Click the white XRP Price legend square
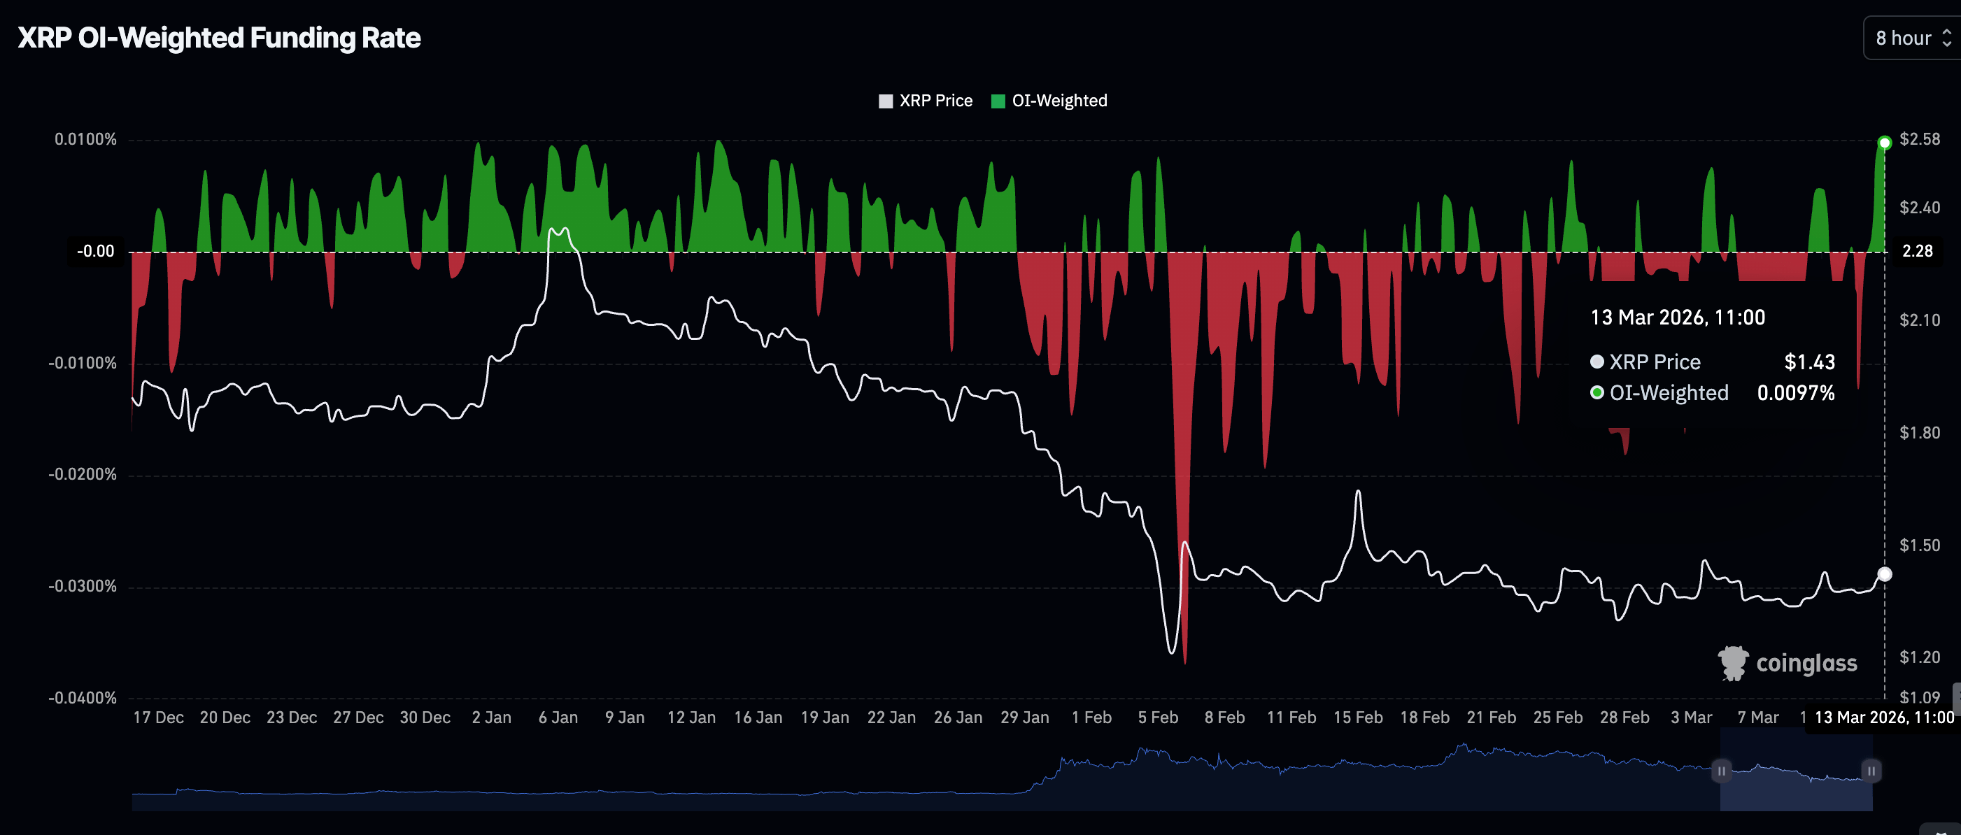The height and width of the screenshot is (835, 1961). tap(885, 101)
